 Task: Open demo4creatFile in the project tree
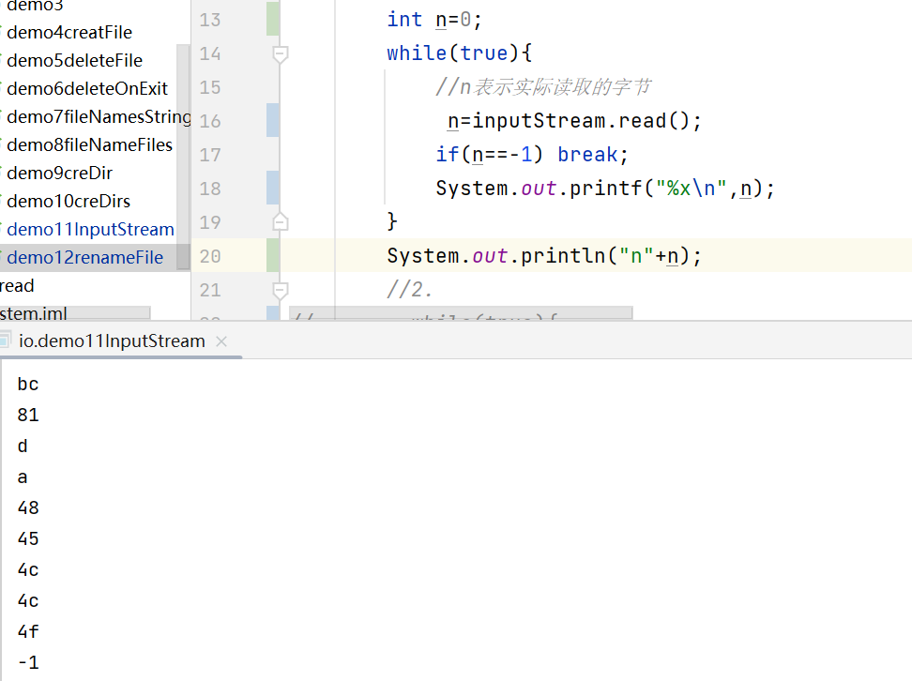tap(69, 33)
